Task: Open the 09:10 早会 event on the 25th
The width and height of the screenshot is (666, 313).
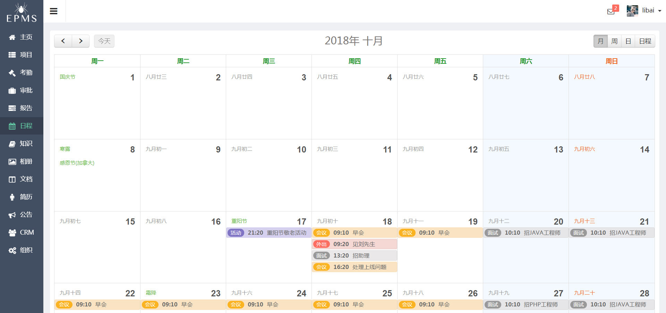Action: [x=354, y=304]
